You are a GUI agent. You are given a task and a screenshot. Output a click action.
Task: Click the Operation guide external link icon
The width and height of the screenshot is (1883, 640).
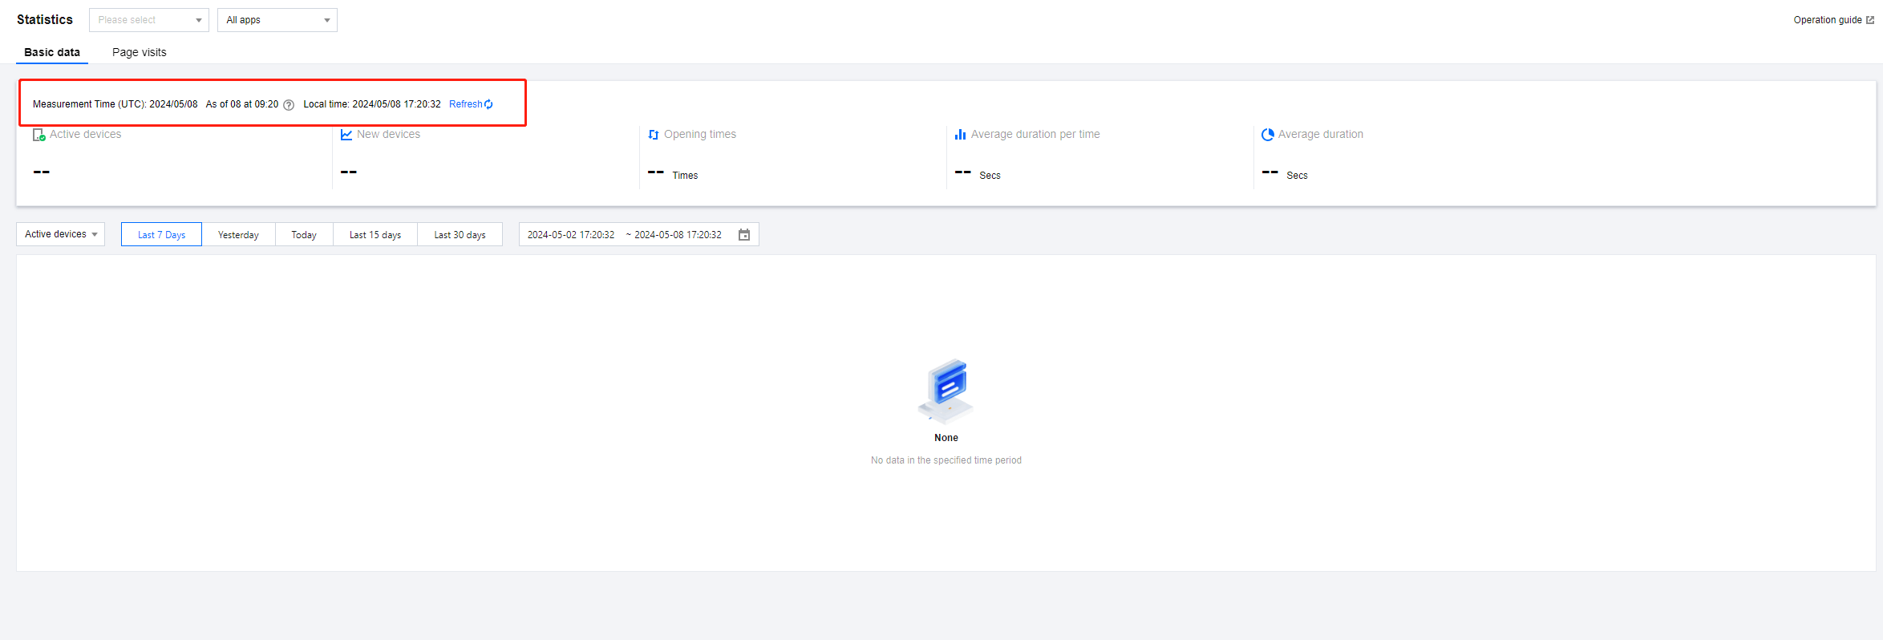click(1870, 20)
